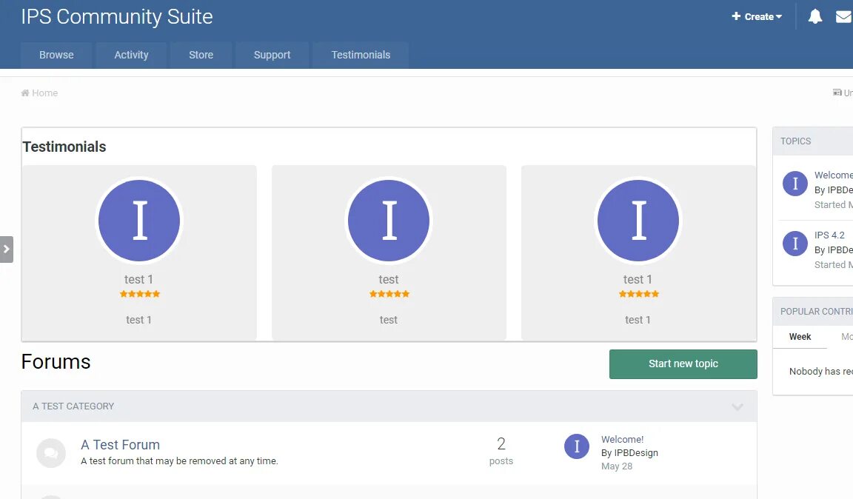
Task: Open the notifications bell icon
Action: 815,16
